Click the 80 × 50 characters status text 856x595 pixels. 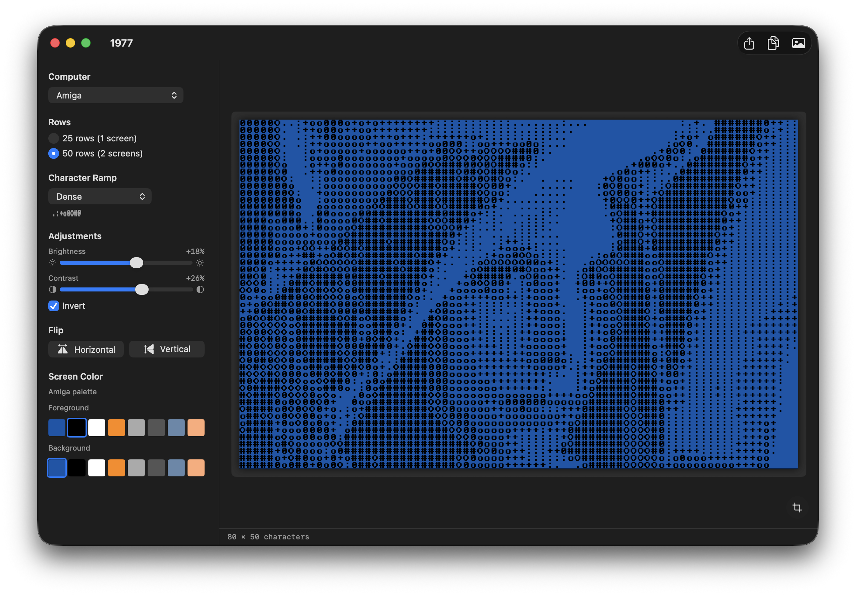point(268,537)
